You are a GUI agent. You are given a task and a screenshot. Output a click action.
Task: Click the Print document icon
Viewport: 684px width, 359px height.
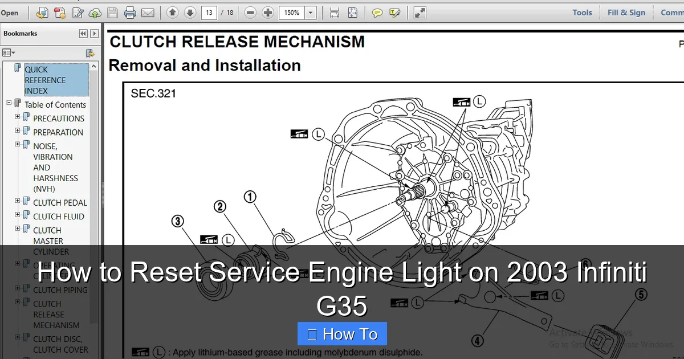130,13
